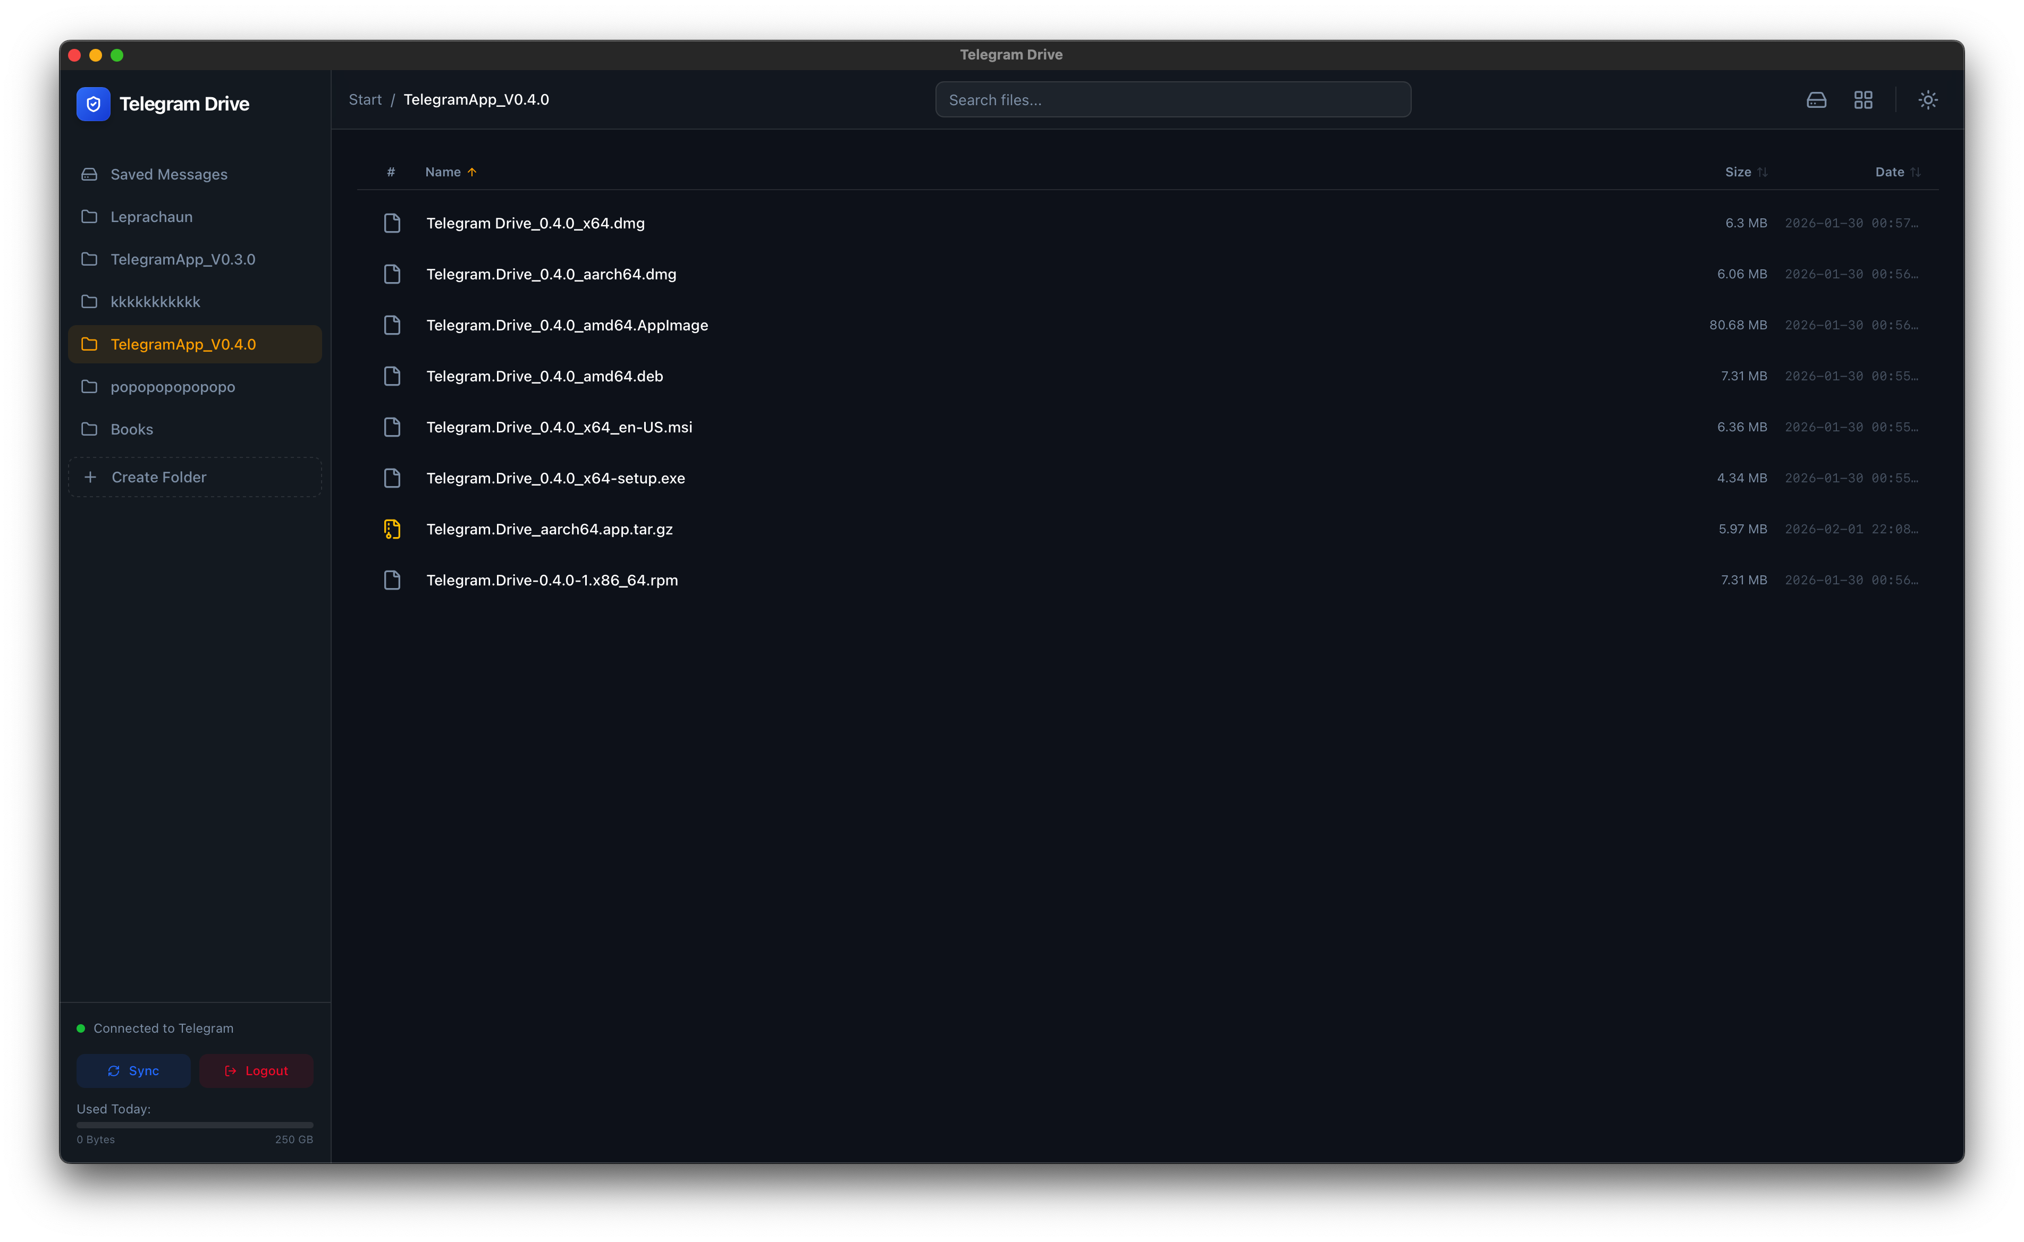2024x1242 pixels.
Task: Click inside the Search files field
Action: click(x=1173, y=99)
